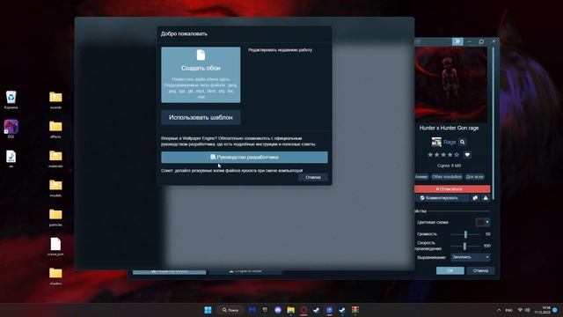The height and width of the screenshot is (317, 563).
Task: Show hidden system tray icons
Action: pyautogui.click(x=499, y=310)
